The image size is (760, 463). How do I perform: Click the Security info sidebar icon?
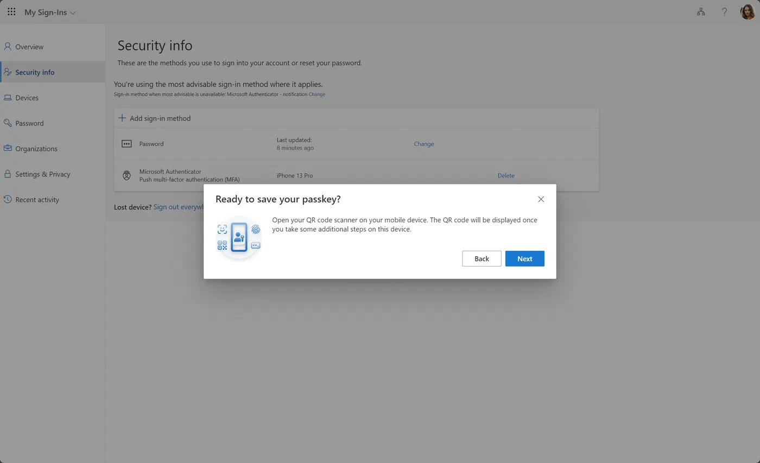[8, 72]
